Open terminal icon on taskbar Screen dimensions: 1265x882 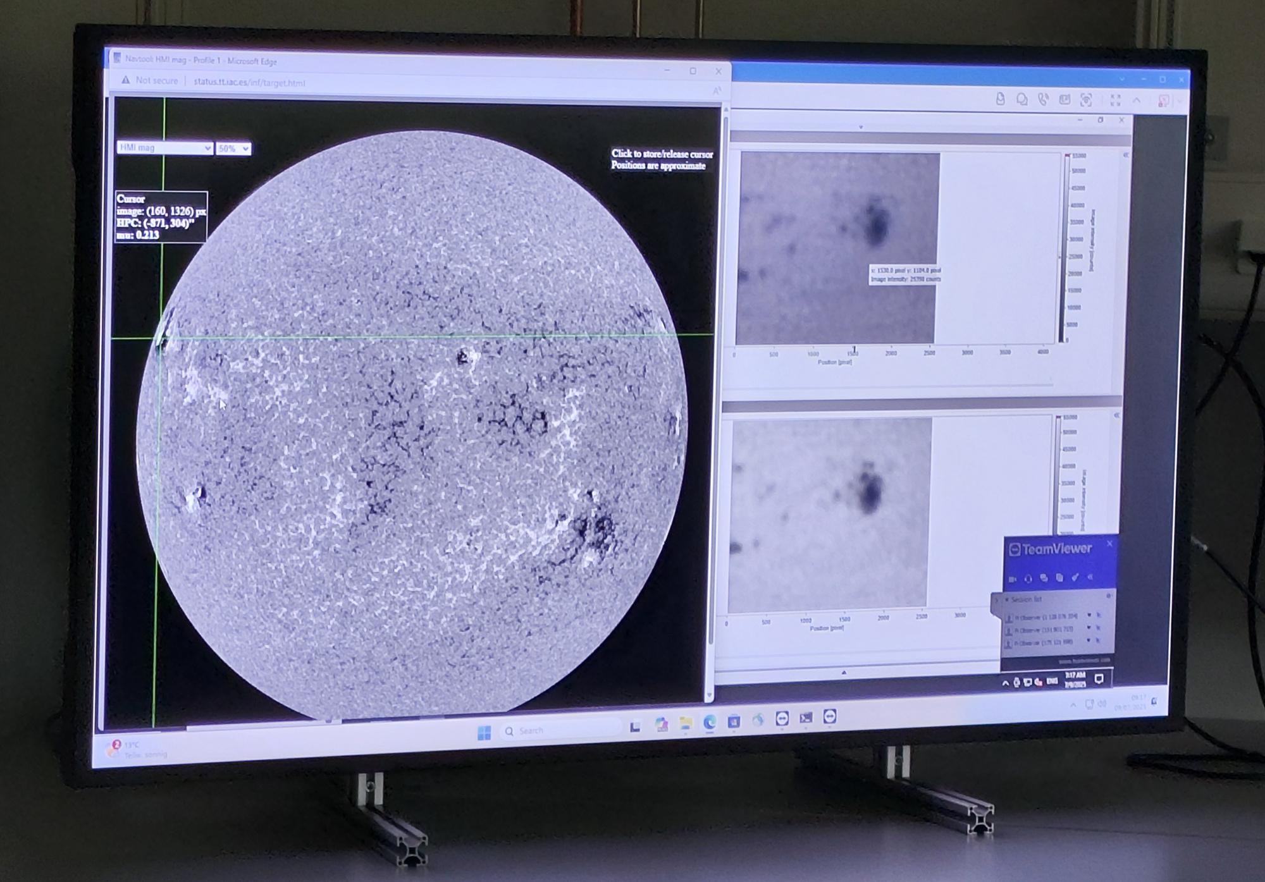(x=806, y=718)
